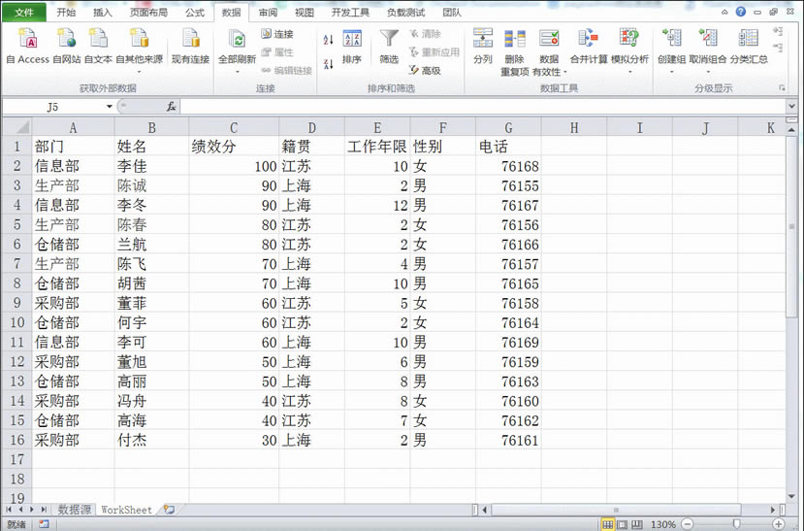
Task: Open Excel help question mark icon
Action: point(740,12)
